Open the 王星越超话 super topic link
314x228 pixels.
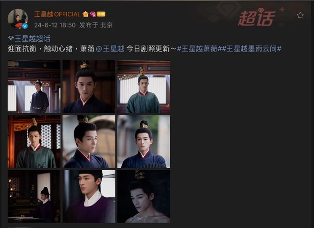click(32, 39)
